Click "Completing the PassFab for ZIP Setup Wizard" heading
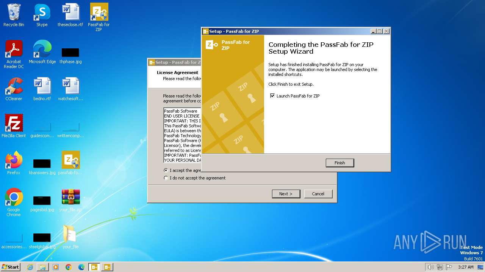Screen dimensions: 485x272 pyautogui.click(x=321, y=48)
